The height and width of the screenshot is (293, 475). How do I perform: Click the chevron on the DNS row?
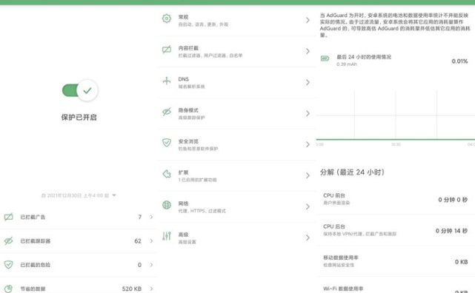[308, 82]
